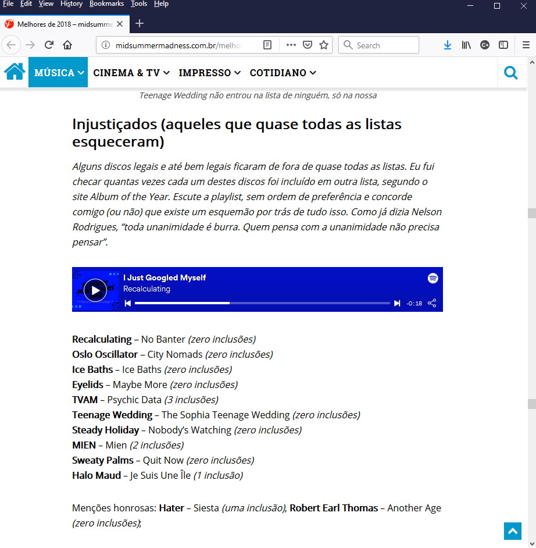Click the 'Ice Baths' bold band name

[x=92, y=369]
